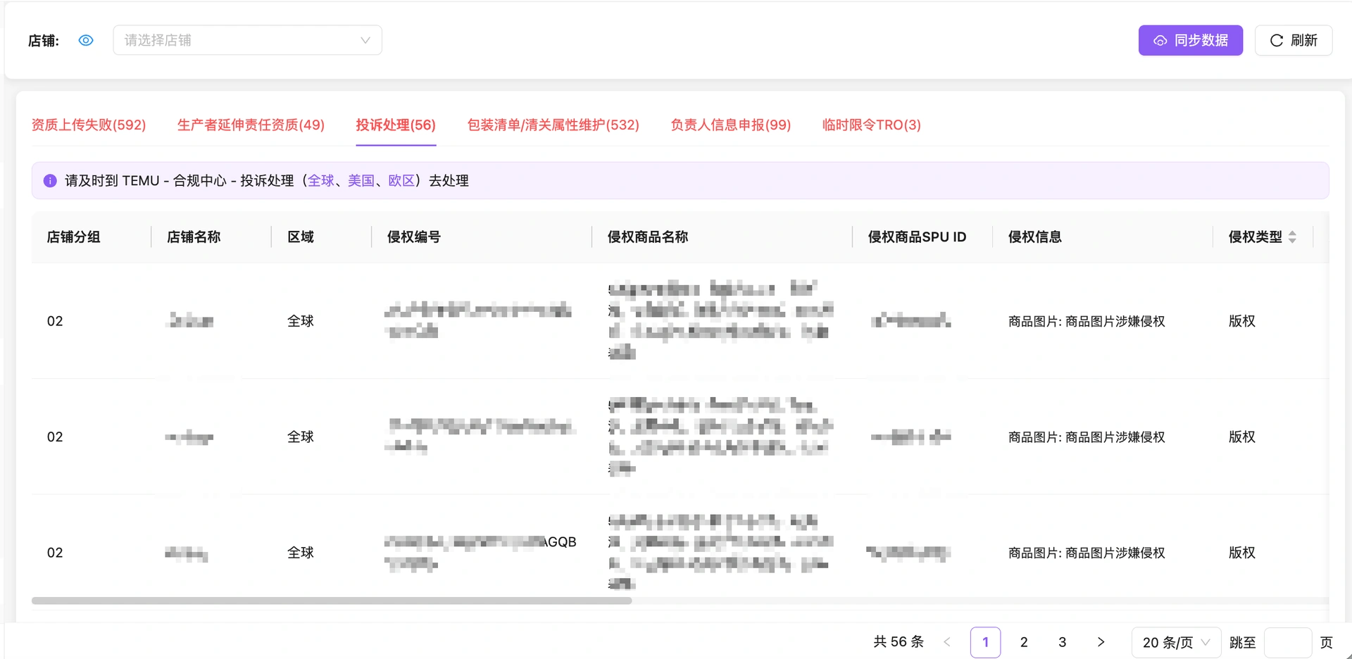
Task: Open the 全球 complaint handling link
Action: [x=321, y=181]
